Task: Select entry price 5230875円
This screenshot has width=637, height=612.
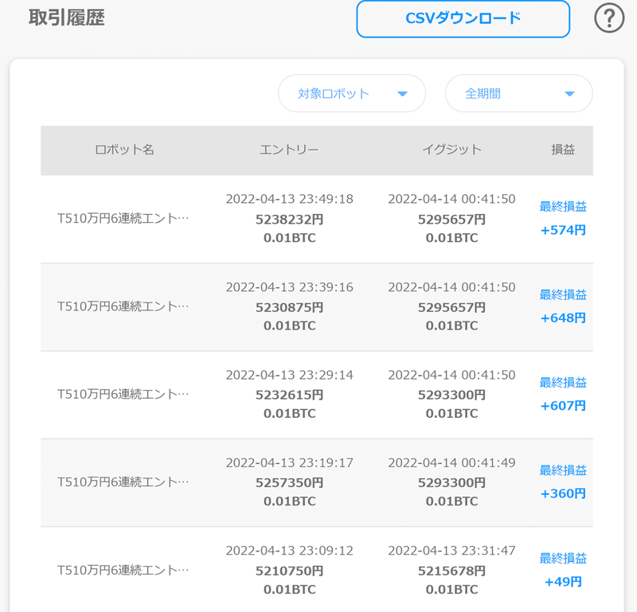Action: point(289,307)
